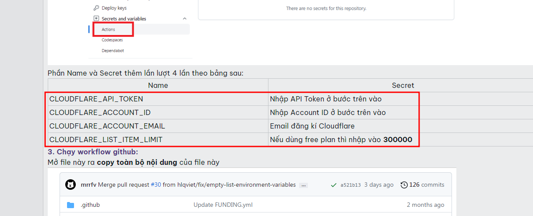Click '3 days ago' commit timestamp
Viewport: 533px width, 216px height.
tap(379, 185)
